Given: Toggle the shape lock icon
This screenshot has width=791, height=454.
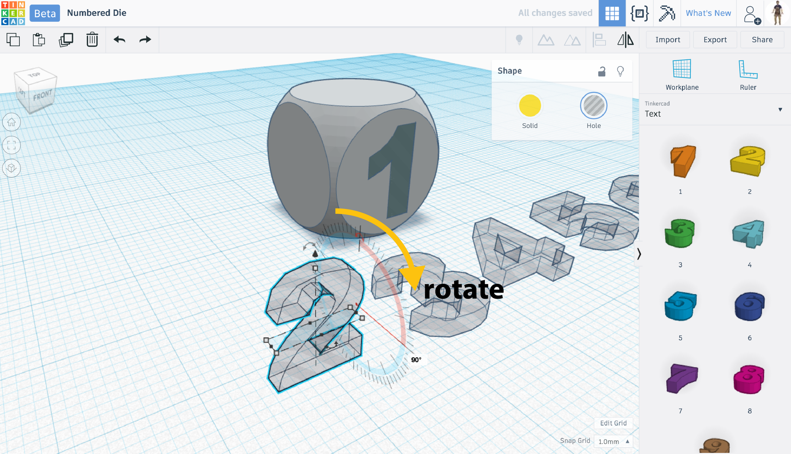Looking at the screenshot, I should [601, 71].
